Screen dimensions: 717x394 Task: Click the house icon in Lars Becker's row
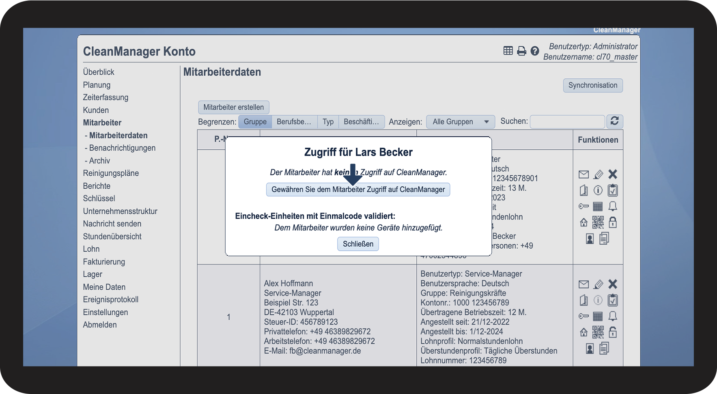[584, 222]
